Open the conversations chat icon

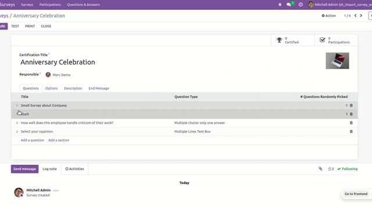(x=289, y=5)
